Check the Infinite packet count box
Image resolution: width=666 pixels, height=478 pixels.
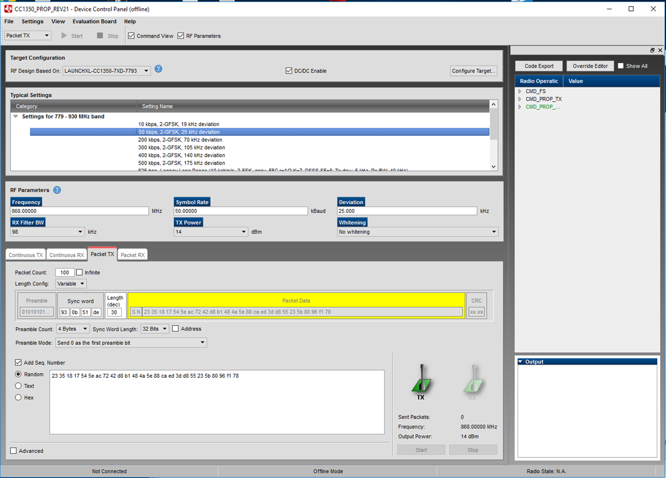(x=80, y=272)
